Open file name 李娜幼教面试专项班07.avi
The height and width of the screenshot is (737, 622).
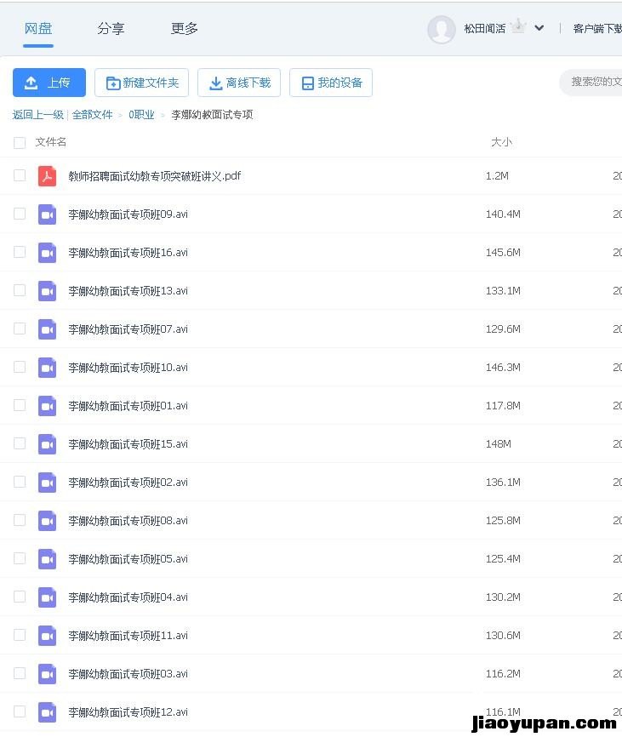(x=128, y=329)
